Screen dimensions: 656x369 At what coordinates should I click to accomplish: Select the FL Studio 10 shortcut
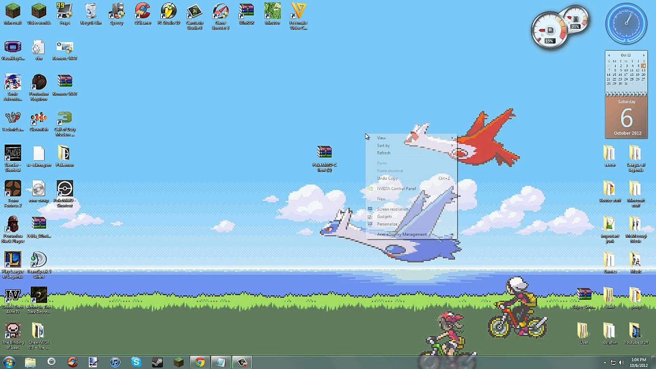click(x=169, y=14)
